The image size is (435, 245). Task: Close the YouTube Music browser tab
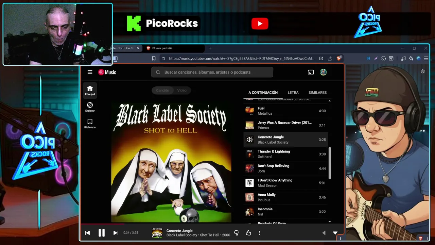[138, 48]
